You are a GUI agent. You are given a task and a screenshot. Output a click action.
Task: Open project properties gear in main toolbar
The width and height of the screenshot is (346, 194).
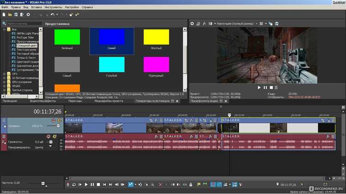coord(28,15)
